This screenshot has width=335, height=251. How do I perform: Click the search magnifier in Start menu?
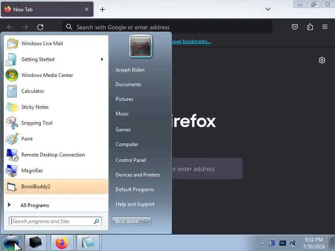[97, 221]
